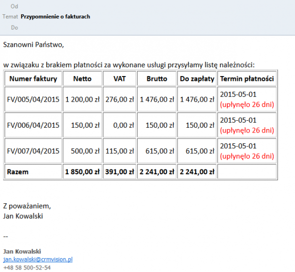Viewport: 295px width, 272px height.
Task: Click the Termin płatności column header
Action: [247, 79]
